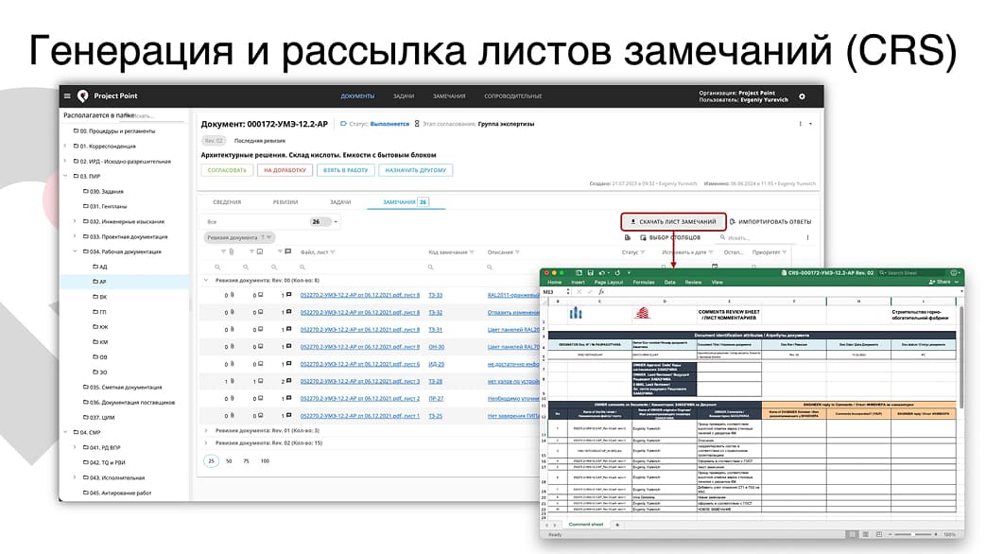The height and width of the screenshot is (554, 986).
Task: Open the three-dot menu beside the comments search
Action: 807,237
